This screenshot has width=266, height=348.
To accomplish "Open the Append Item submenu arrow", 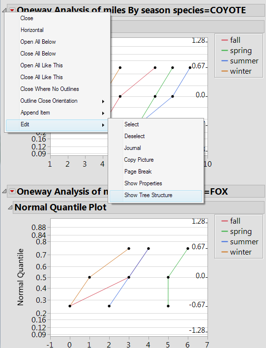I will click(x=103, y=113).
